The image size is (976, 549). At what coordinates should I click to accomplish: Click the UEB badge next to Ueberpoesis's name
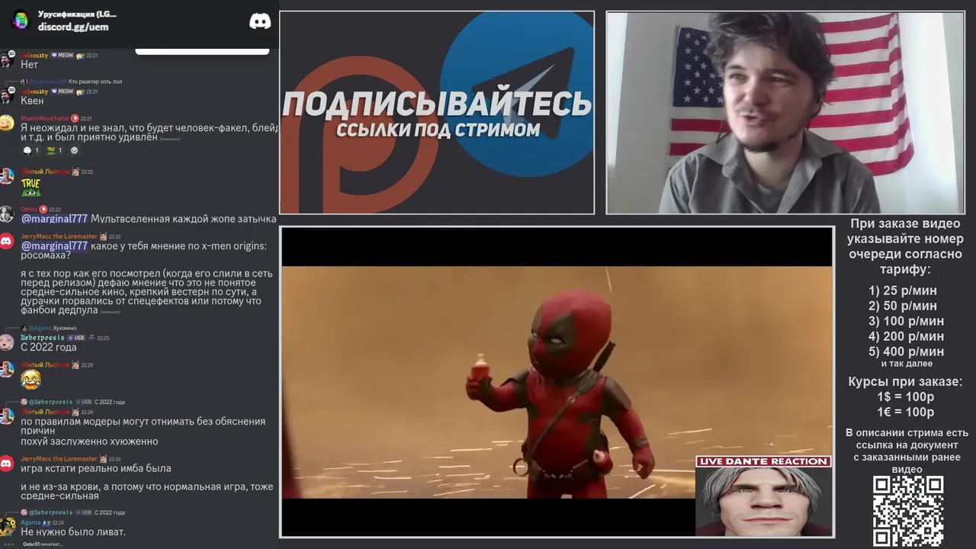pos(76,338)
